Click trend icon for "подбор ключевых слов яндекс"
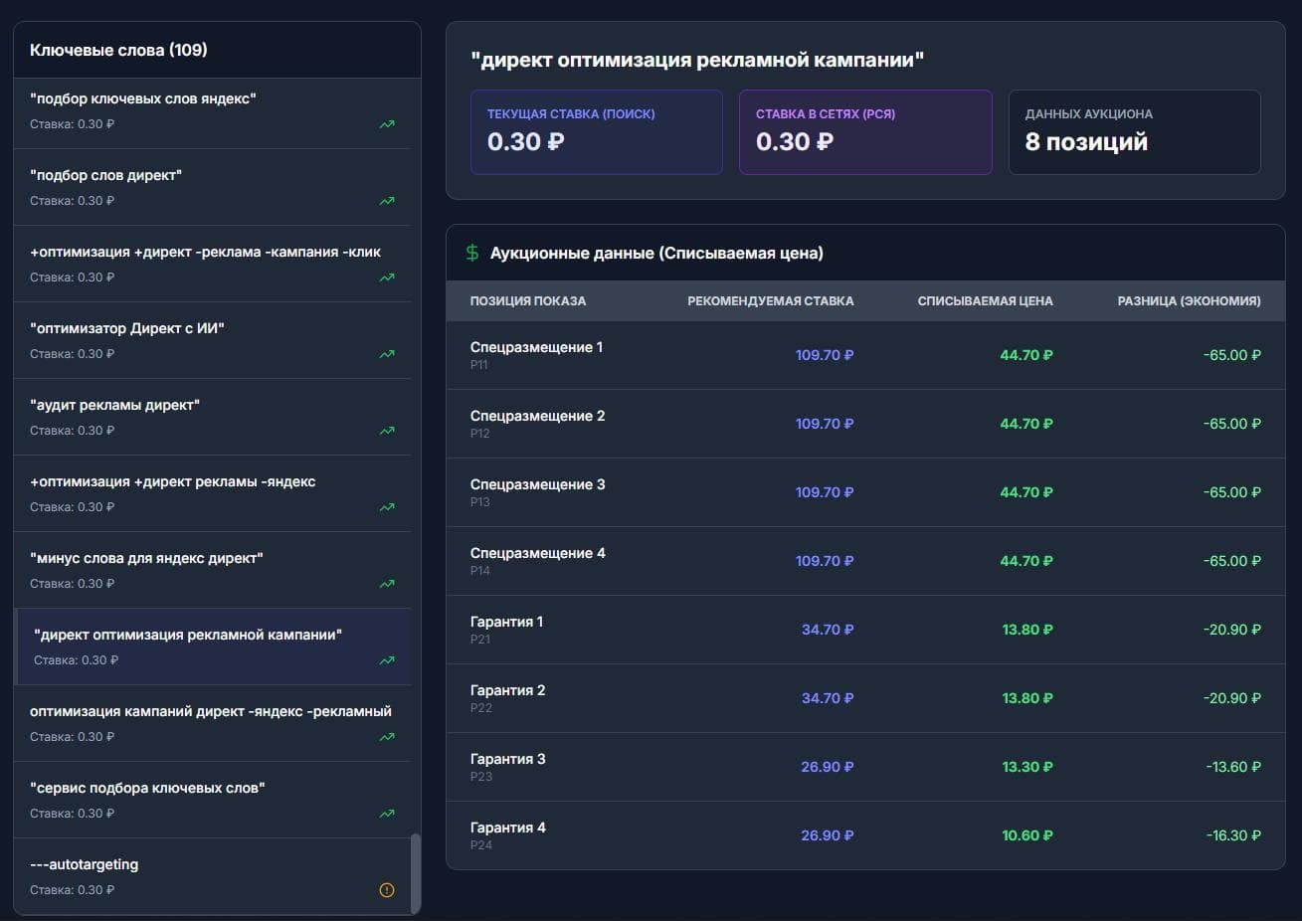1302x921 pixels. point(387,124)
